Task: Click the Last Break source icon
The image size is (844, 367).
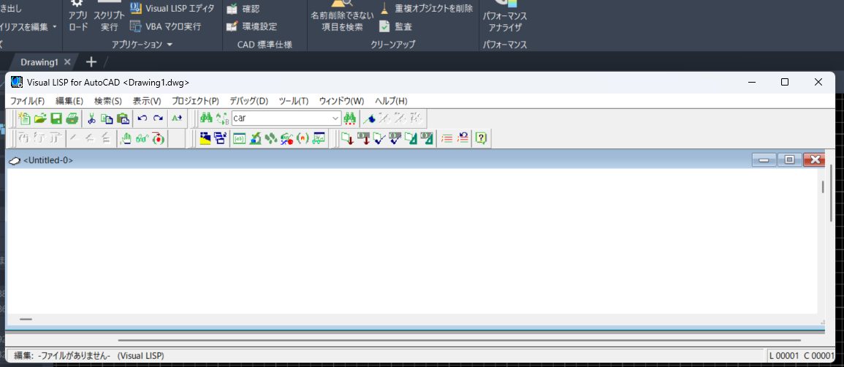Action: (x=159, y=138)
